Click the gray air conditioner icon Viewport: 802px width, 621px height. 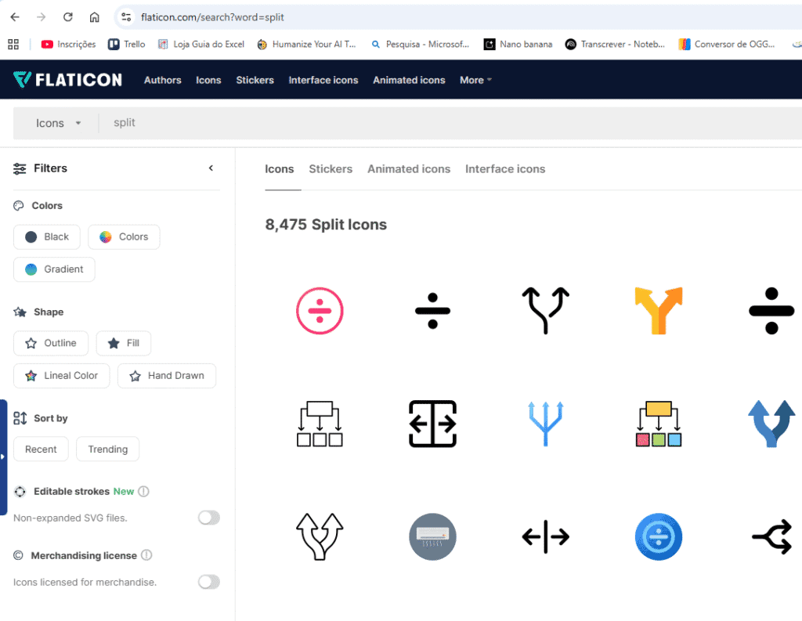[432, 537]
